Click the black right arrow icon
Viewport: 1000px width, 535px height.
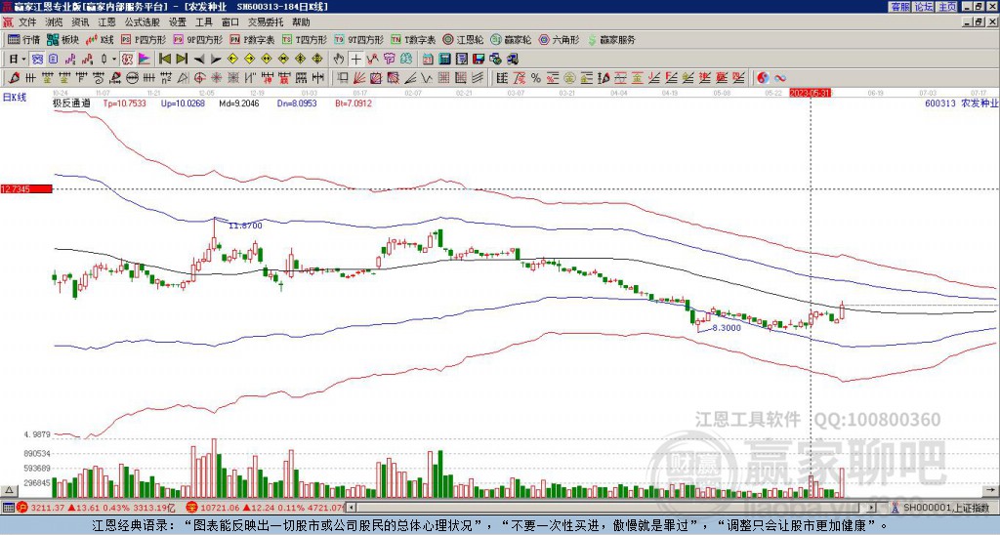[x=216, y=60]
